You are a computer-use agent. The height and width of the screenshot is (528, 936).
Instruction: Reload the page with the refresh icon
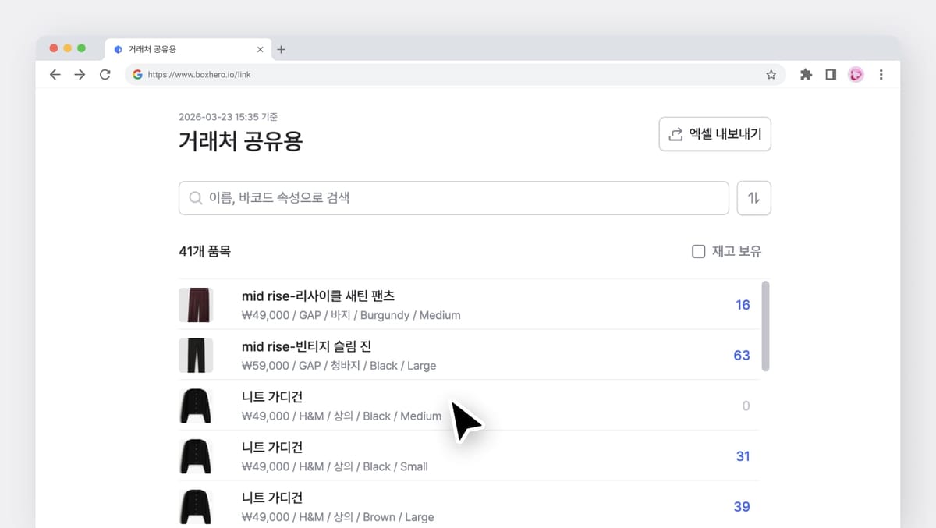tap(105, 74)
